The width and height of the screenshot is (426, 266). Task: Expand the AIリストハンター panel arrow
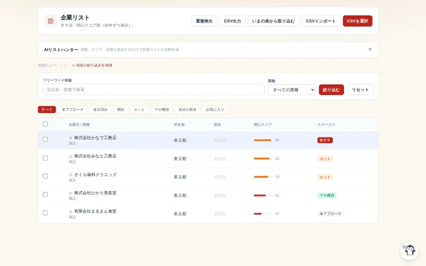[370, 49]
